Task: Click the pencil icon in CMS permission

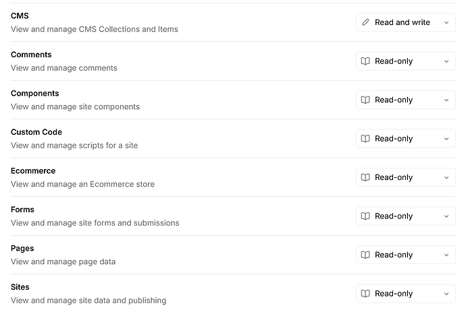Action: [365, 22]
